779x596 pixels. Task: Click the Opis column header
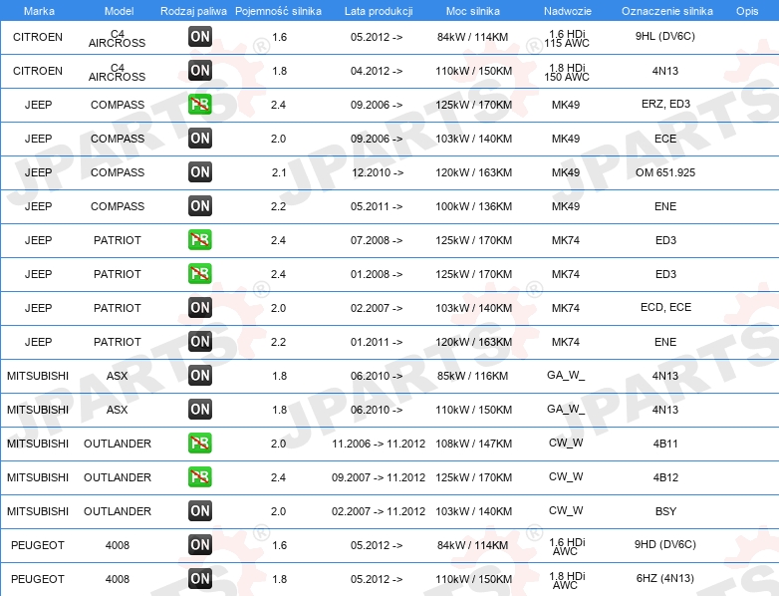coord(747,11)
